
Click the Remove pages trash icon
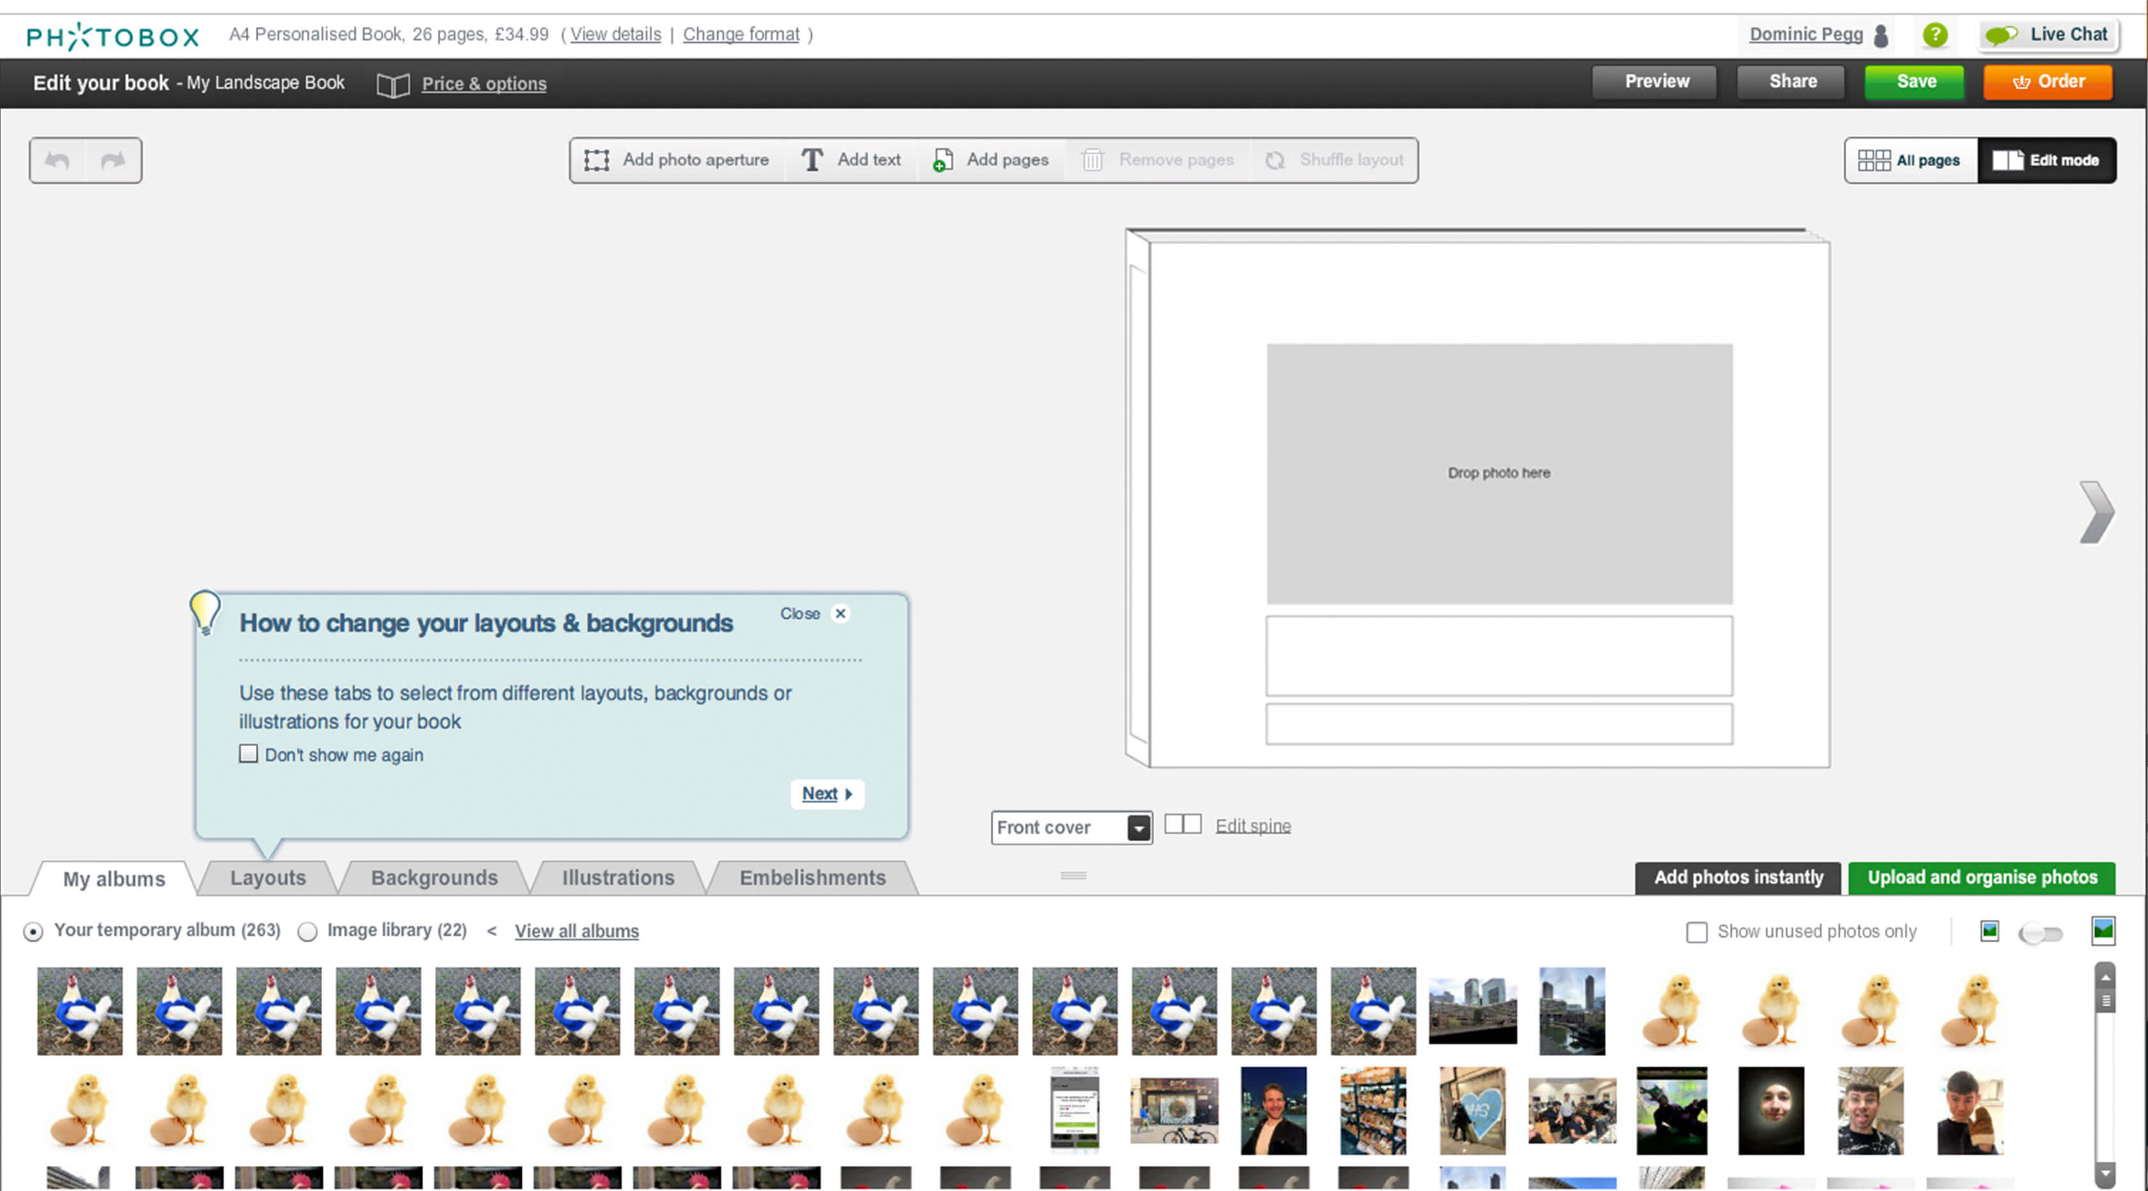coord(1093,160)
